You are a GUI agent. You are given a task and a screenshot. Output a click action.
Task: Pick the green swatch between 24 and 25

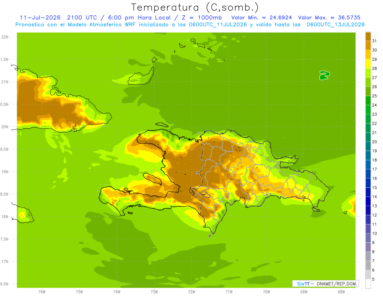click(x=368, y=100)
